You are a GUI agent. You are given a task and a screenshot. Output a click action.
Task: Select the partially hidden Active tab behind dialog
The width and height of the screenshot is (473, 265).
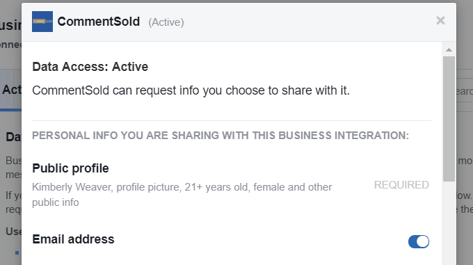coord(11,90)
